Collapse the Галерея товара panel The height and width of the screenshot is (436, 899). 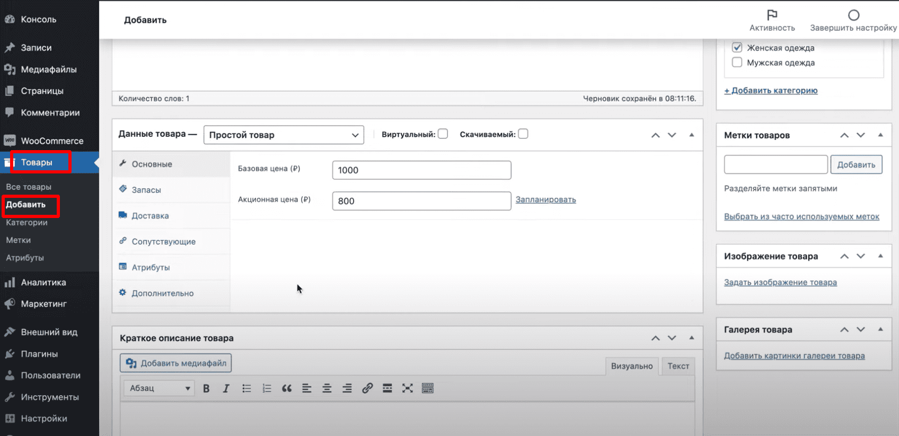tap(880, 329)
